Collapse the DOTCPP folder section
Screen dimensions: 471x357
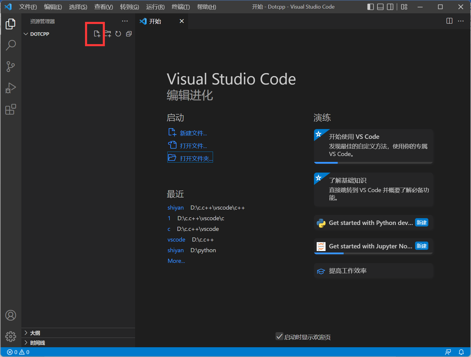pos(26,34)
